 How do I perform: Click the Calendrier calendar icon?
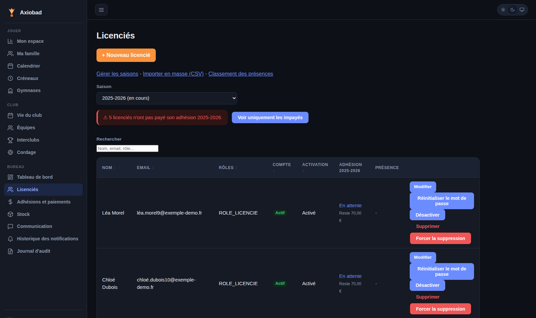point(10,66)
